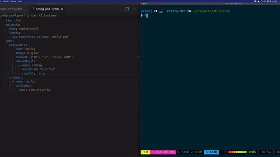Click the config-pod-1.yaml breadcrumb segment

click(11, 16)
